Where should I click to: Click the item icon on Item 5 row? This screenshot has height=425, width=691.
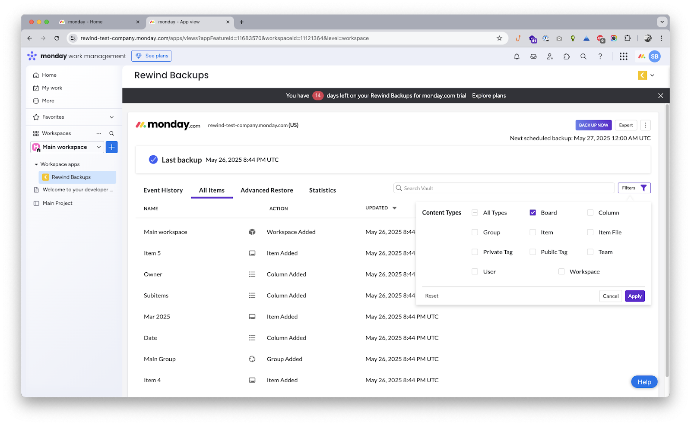pyautogui.click(x=252, y=253)
